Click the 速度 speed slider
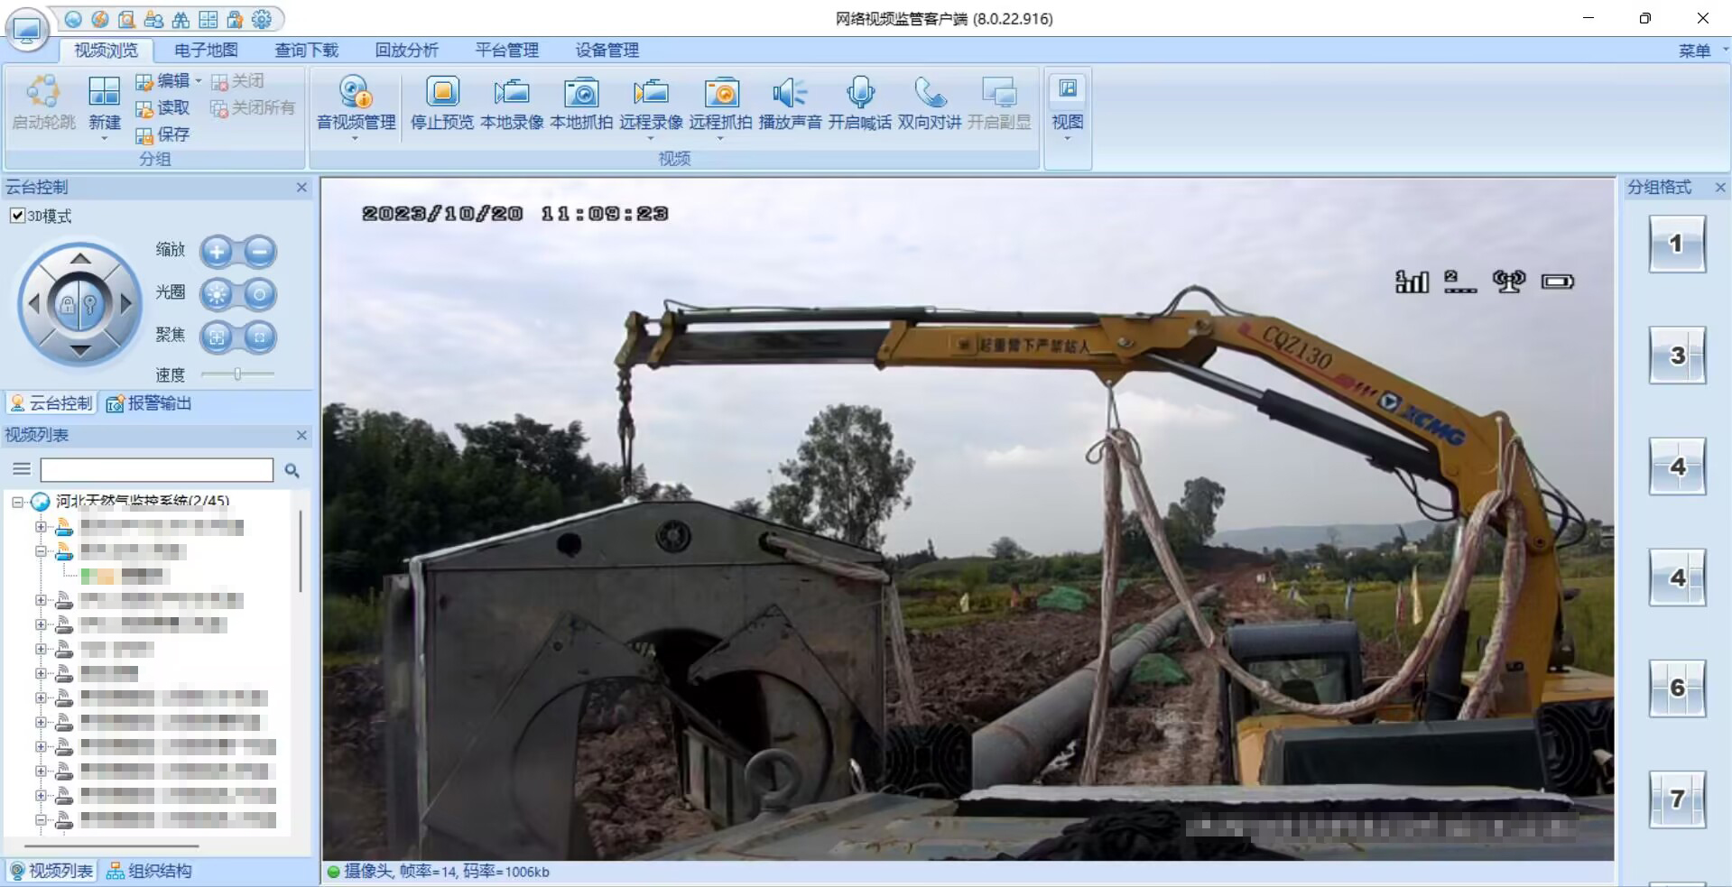This screenshot has height=887, width=1732. click(x=237, y=374)
